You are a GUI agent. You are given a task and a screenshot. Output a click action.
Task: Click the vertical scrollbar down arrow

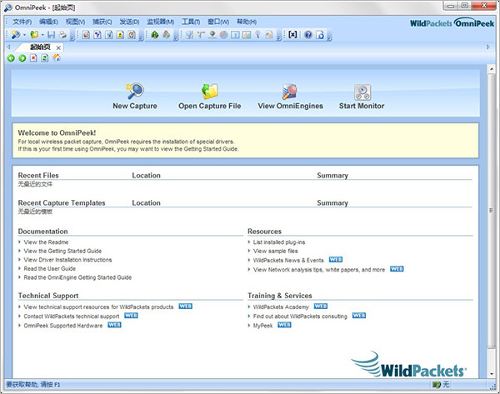click(491, 374)
